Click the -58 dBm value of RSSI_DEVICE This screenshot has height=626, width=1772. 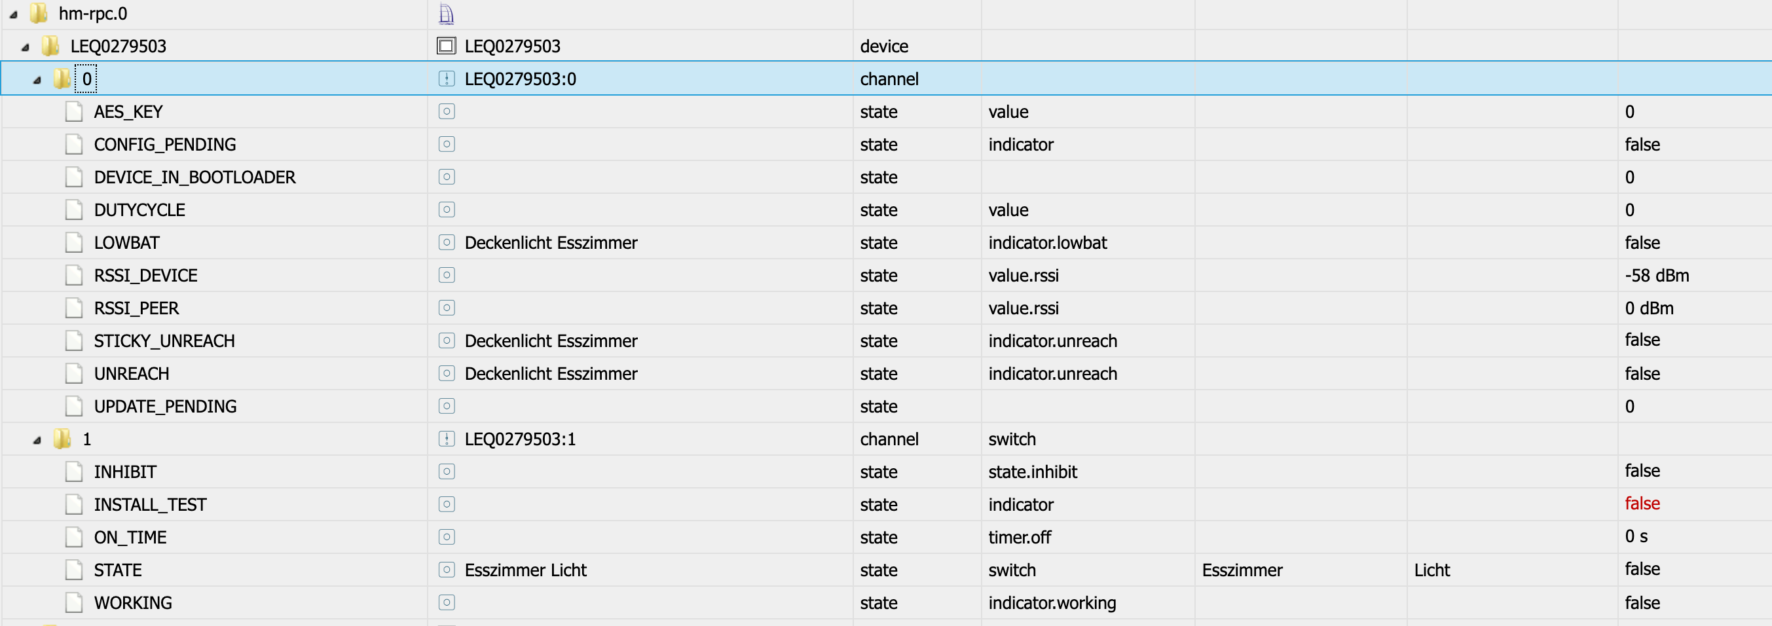tap(1657, 275)
